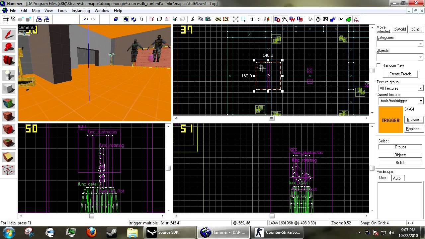Click the texture Replace... button
This screenshot has height=239, width=425.
(x=414, y=129)
